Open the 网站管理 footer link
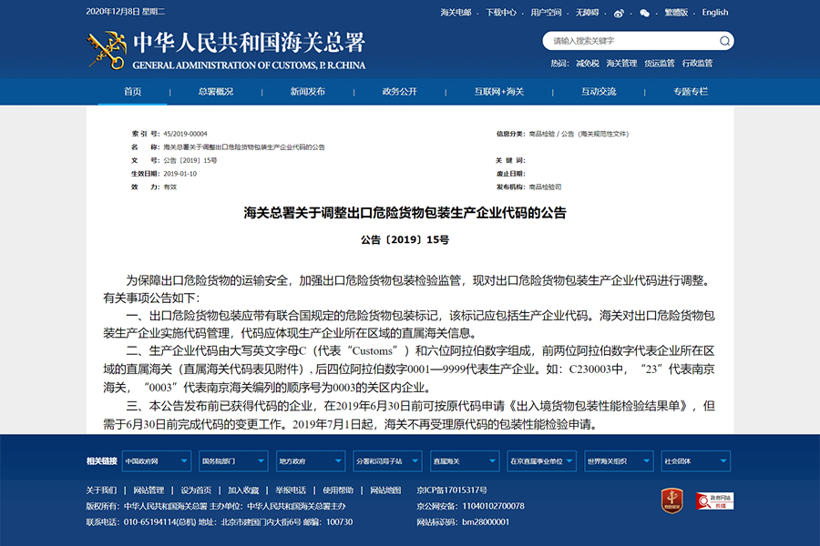 149,490
